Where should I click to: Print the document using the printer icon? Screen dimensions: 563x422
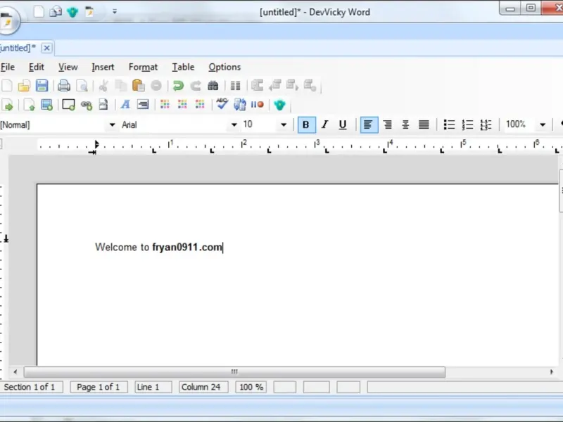pyautogui.click(x=64, y=86)
